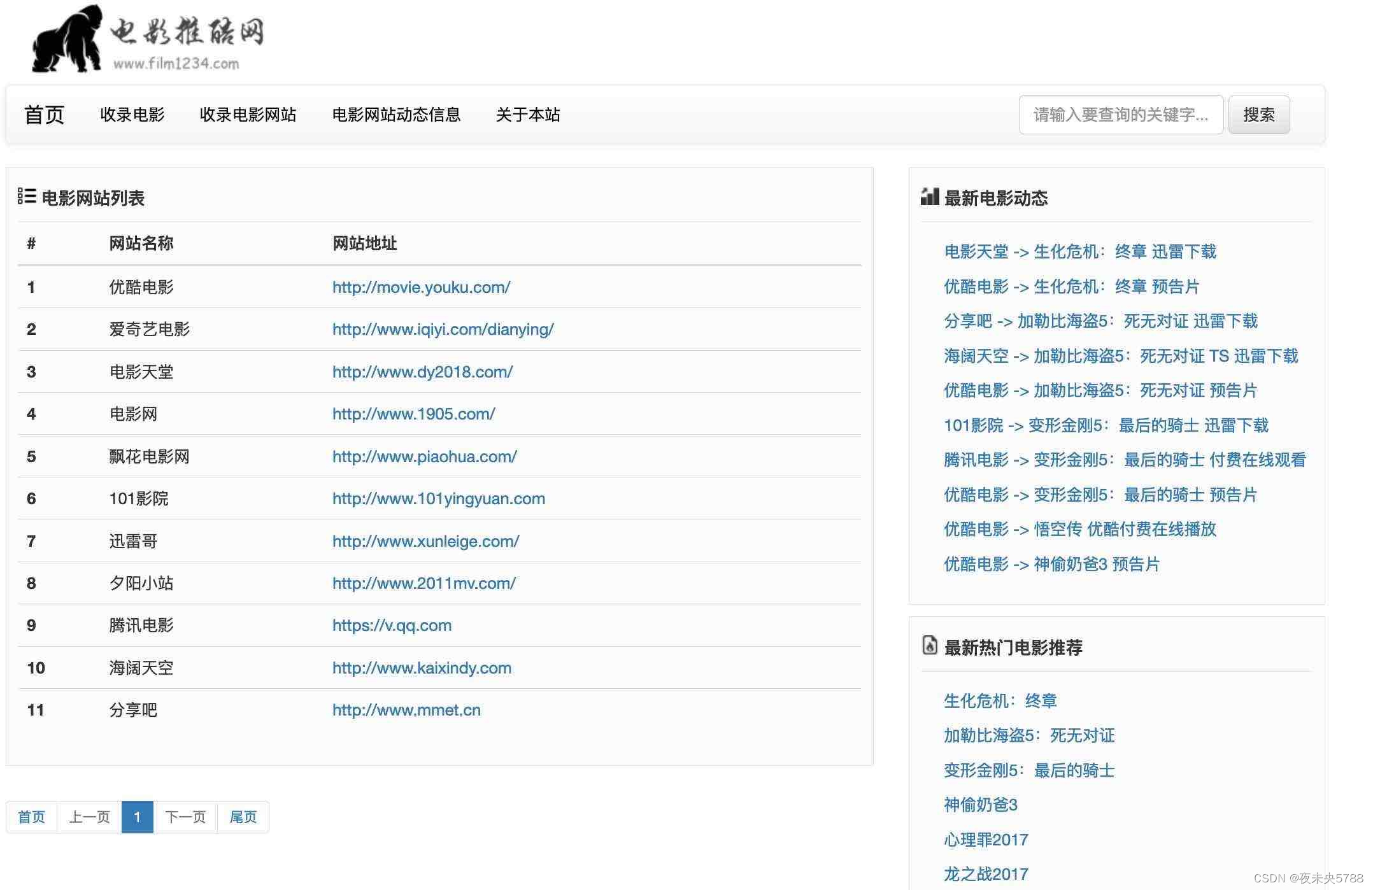Jump to 尾页 in the pagination
The height and width of the screenshot is (890, 1373).
[243, 817]
